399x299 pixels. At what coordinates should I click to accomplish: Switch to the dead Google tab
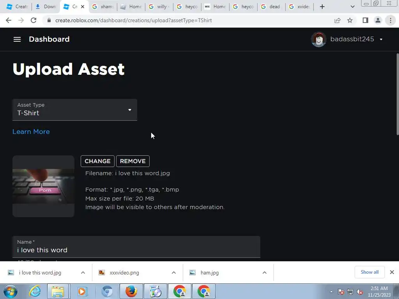point(271,7)
